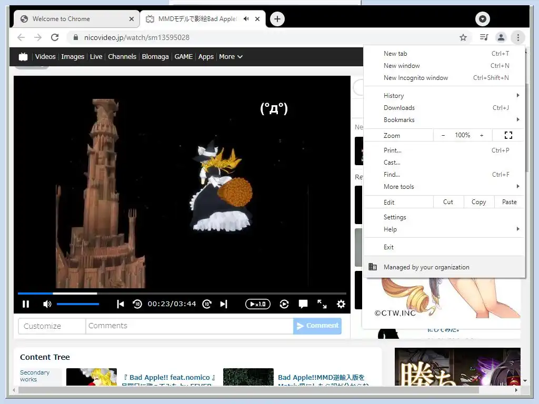Click the nicovideo.jp address bar
Viewport: 539px width, 404px height.
click(x=137, y=37)
